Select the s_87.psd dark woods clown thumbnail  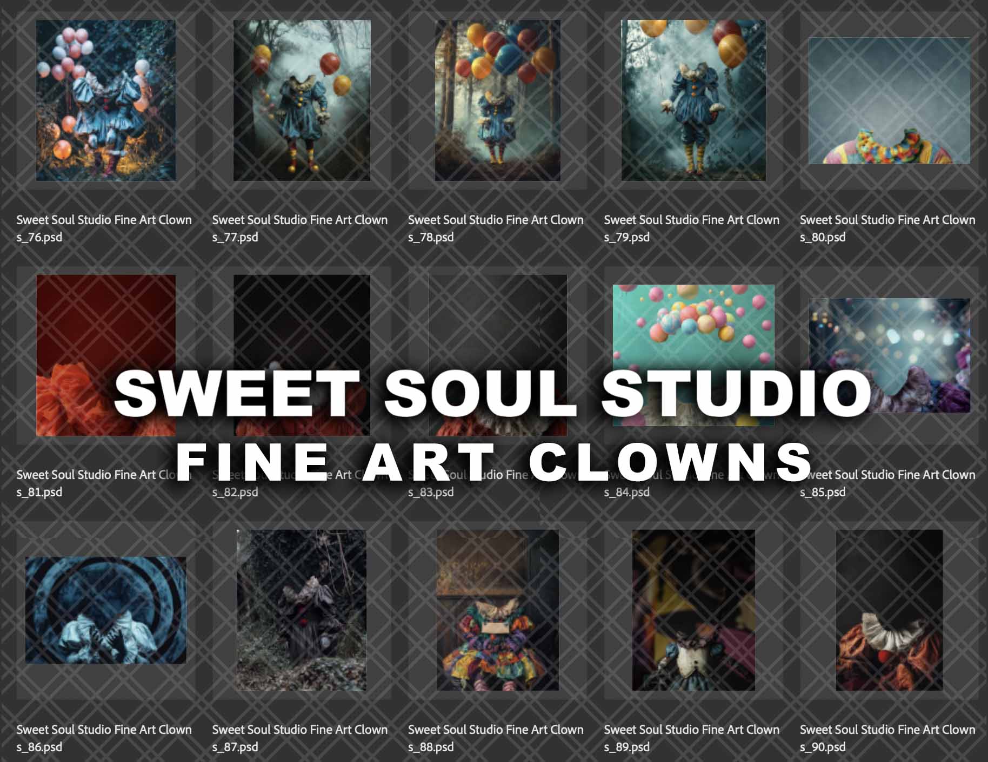pos(302,610)
